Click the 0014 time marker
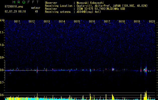This screenshot has width=158, height=100. coord(62,21)
